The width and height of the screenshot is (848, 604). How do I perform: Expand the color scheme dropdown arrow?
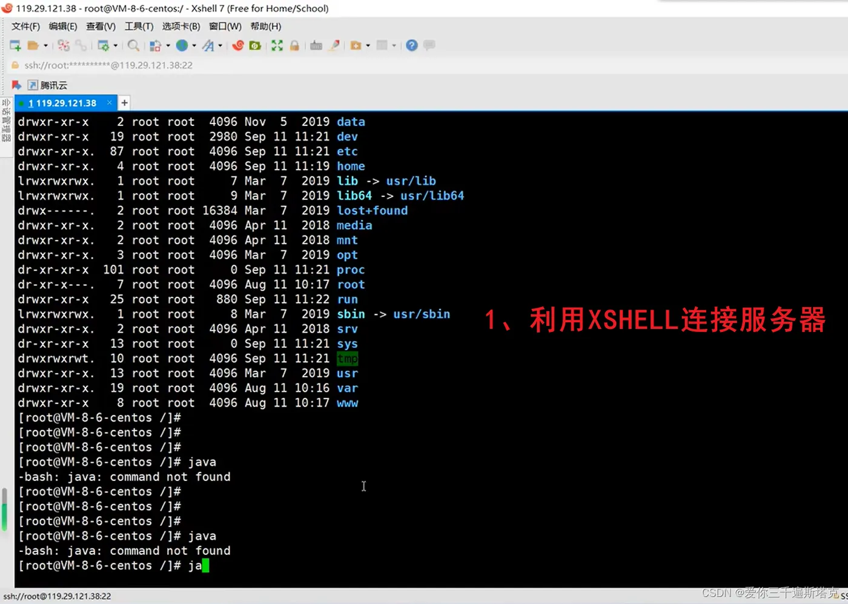(x=168, y=45)
